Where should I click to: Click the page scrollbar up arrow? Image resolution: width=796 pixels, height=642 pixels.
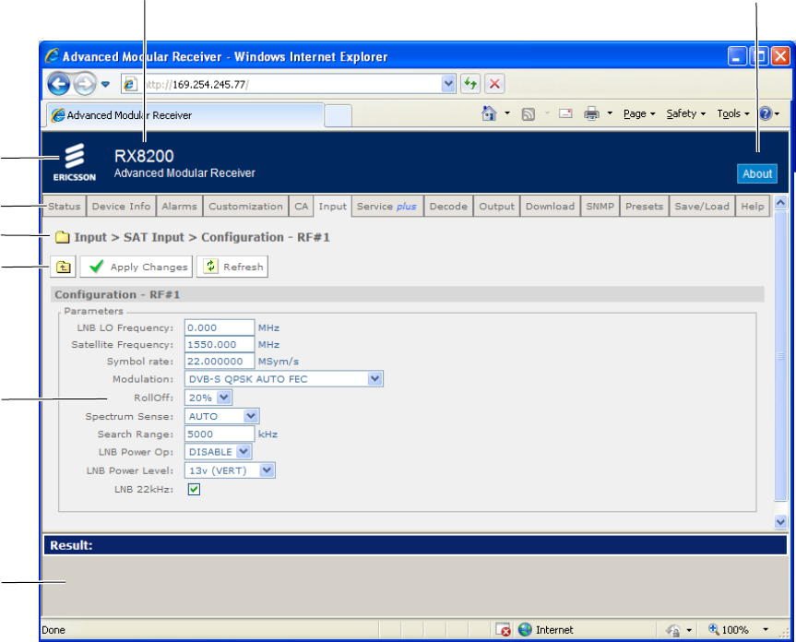780,203
